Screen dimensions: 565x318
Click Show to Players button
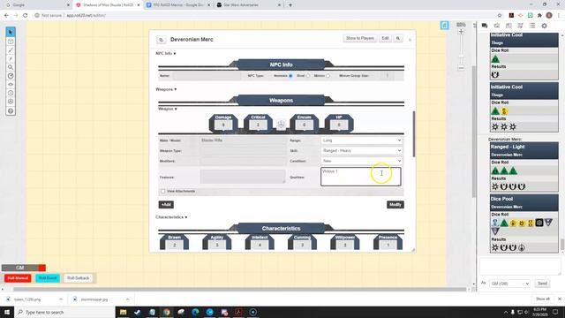[359, 38]
